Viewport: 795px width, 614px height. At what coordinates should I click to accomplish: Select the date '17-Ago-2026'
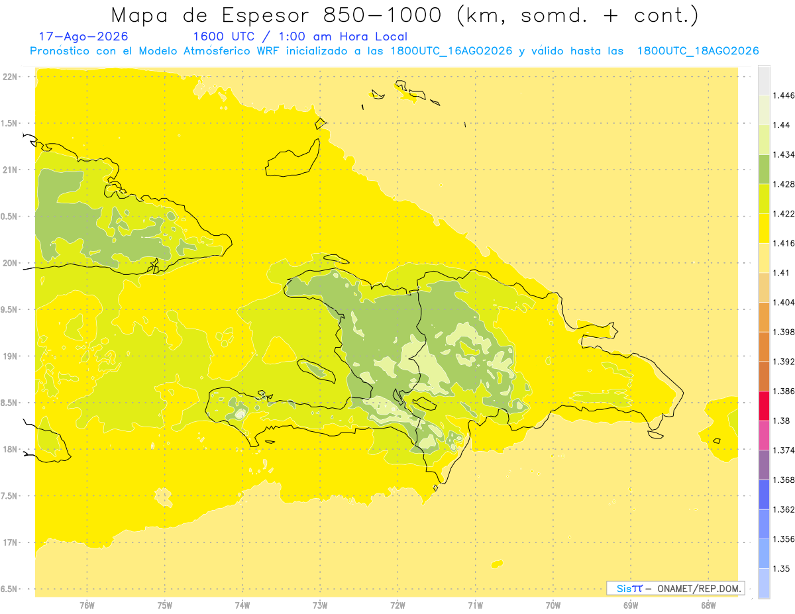click(83, 36)
